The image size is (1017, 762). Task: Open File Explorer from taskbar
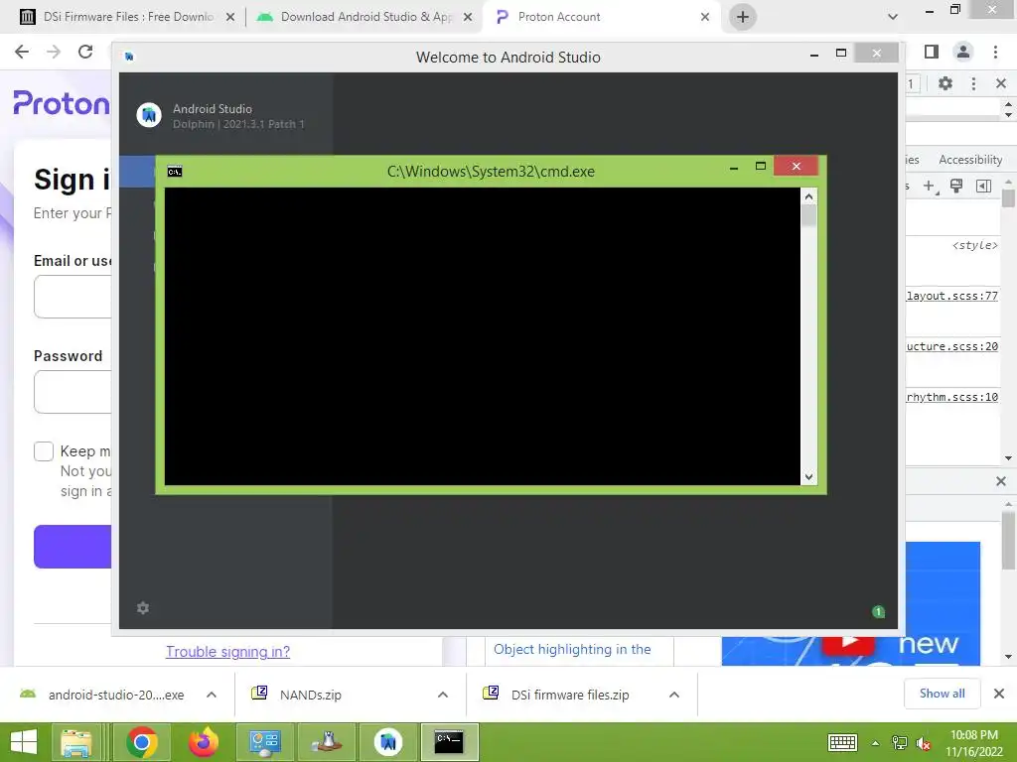pyautogui.click(x=75, y=742)
